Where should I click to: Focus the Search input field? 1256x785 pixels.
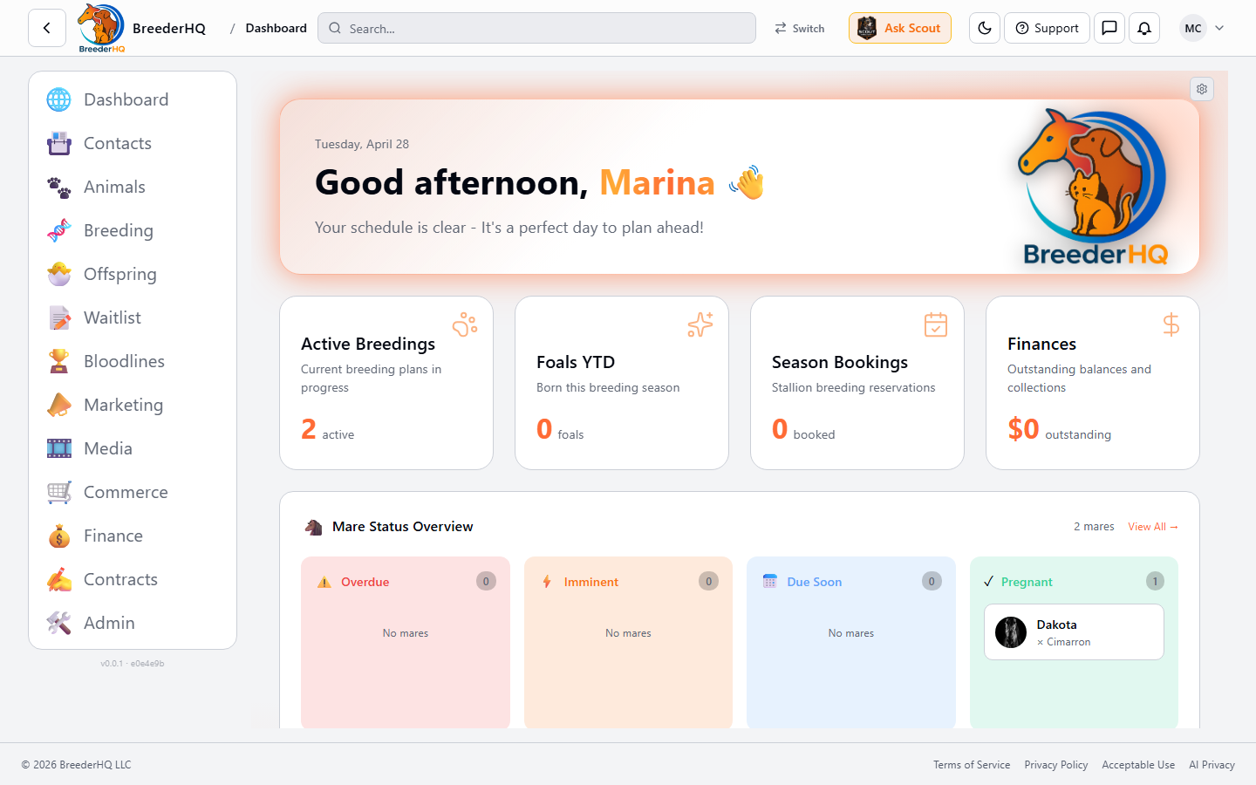point(536,28)
